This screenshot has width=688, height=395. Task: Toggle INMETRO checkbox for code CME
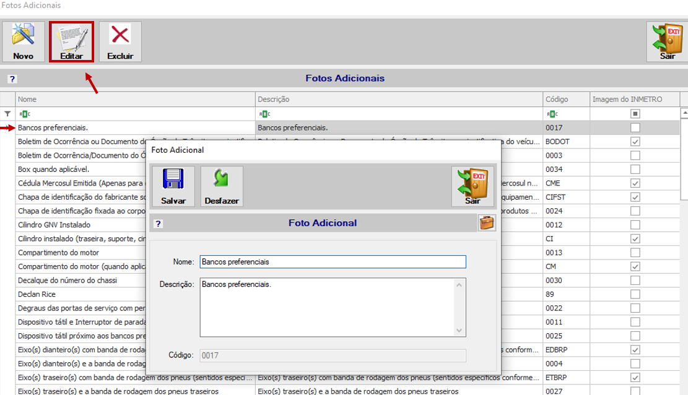[635, 183]
